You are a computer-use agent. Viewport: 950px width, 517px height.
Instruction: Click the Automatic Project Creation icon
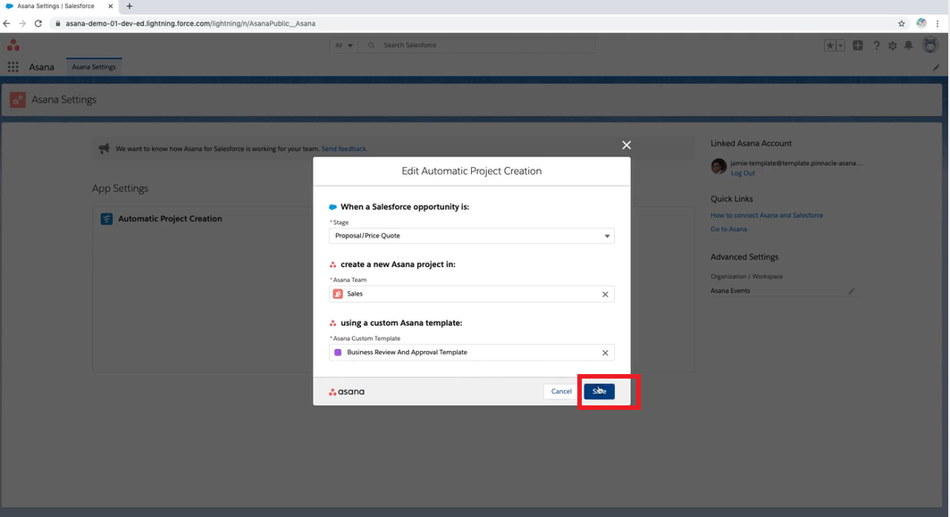pyautogui.click(x=106, y=219)
